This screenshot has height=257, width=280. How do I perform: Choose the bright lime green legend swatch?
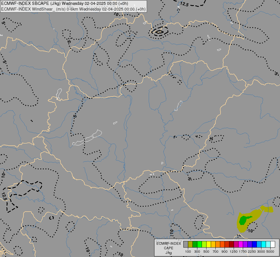click(x=199, y=244)
